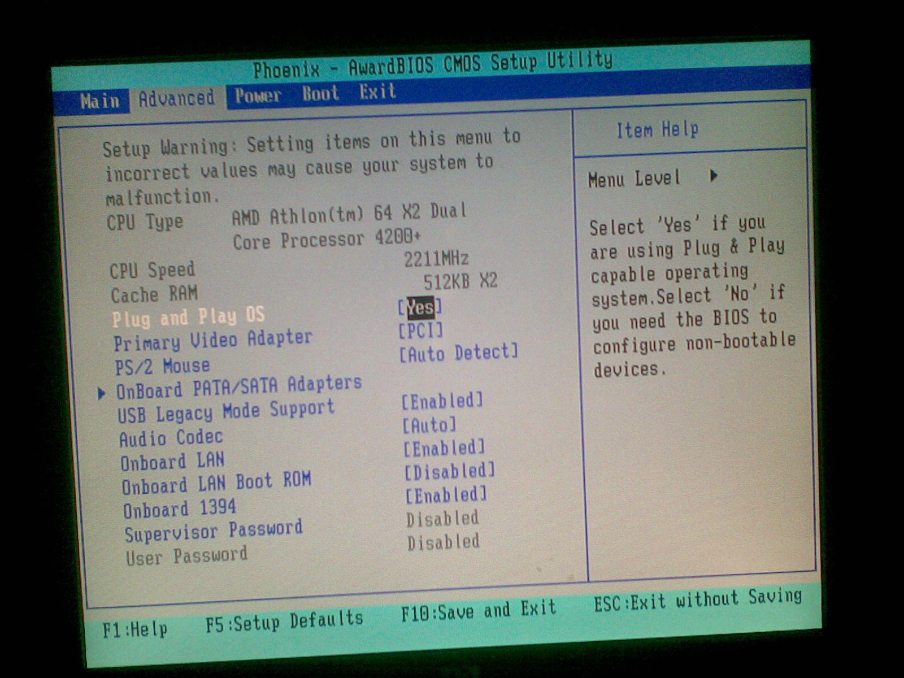Go to the Boot tab
Image resolution: width=904 pixels, height=678 pixels.
coord(320,94)
